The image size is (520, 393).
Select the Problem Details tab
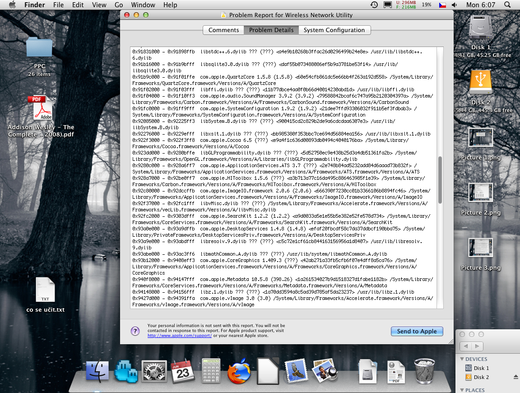(x=271, y=30)
